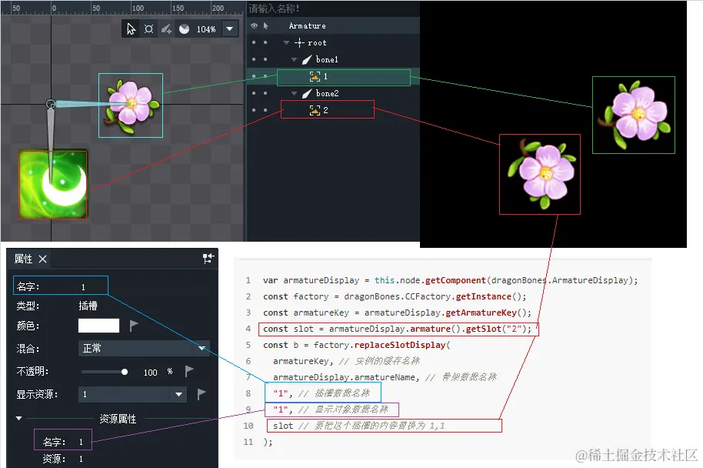This screenshot has width=703, height=468.
Task: Click the red-boxed flower in the black preview
Action: pos(541,174)
